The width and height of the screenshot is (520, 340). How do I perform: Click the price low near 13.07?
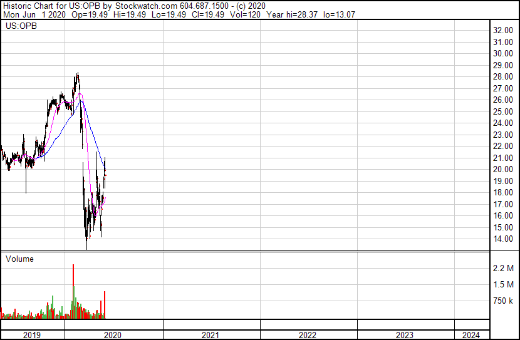click(87, 247)
